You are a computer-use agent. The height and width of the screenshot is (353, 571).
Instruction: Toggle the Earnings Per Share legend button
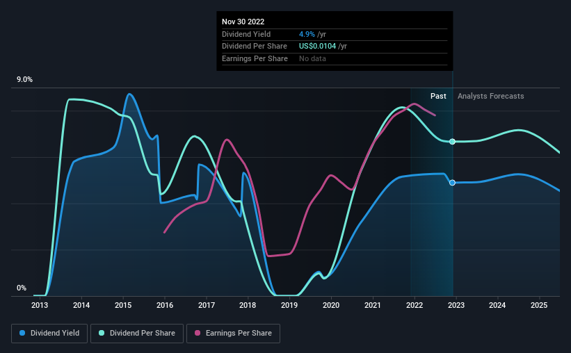[233, 334]
